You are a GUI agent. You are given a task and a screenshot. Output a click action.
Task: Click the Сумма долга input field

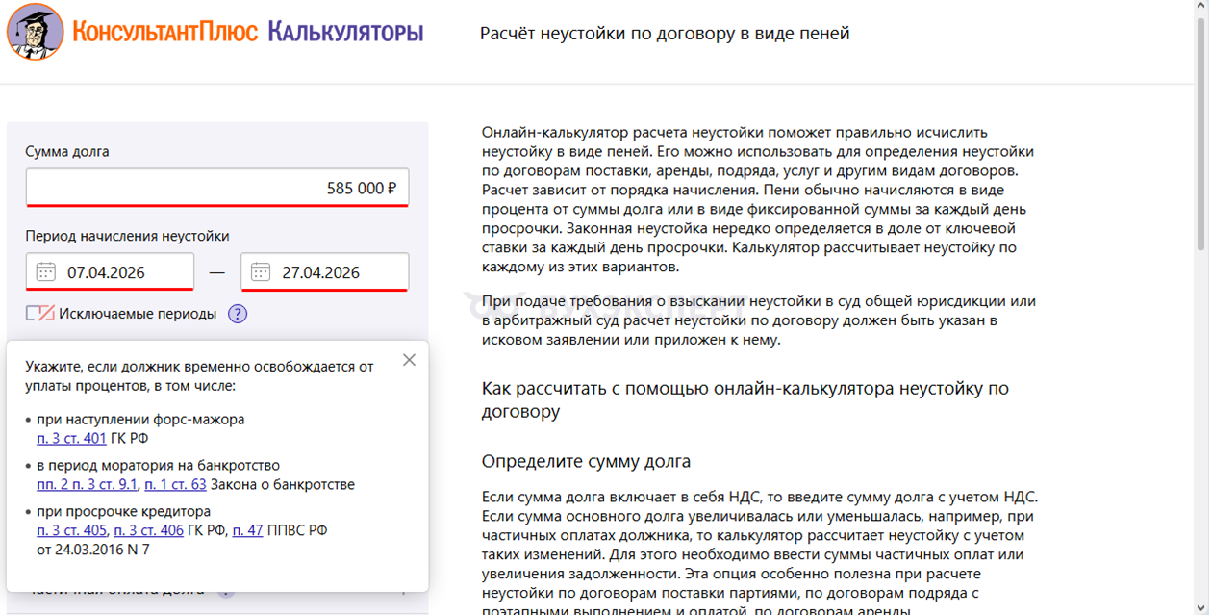(x=217, y=189)
